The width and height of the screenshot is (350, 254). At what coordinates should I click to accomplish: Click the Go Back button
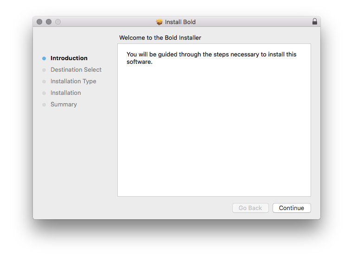pyautogui.click(x=250, y=208)
